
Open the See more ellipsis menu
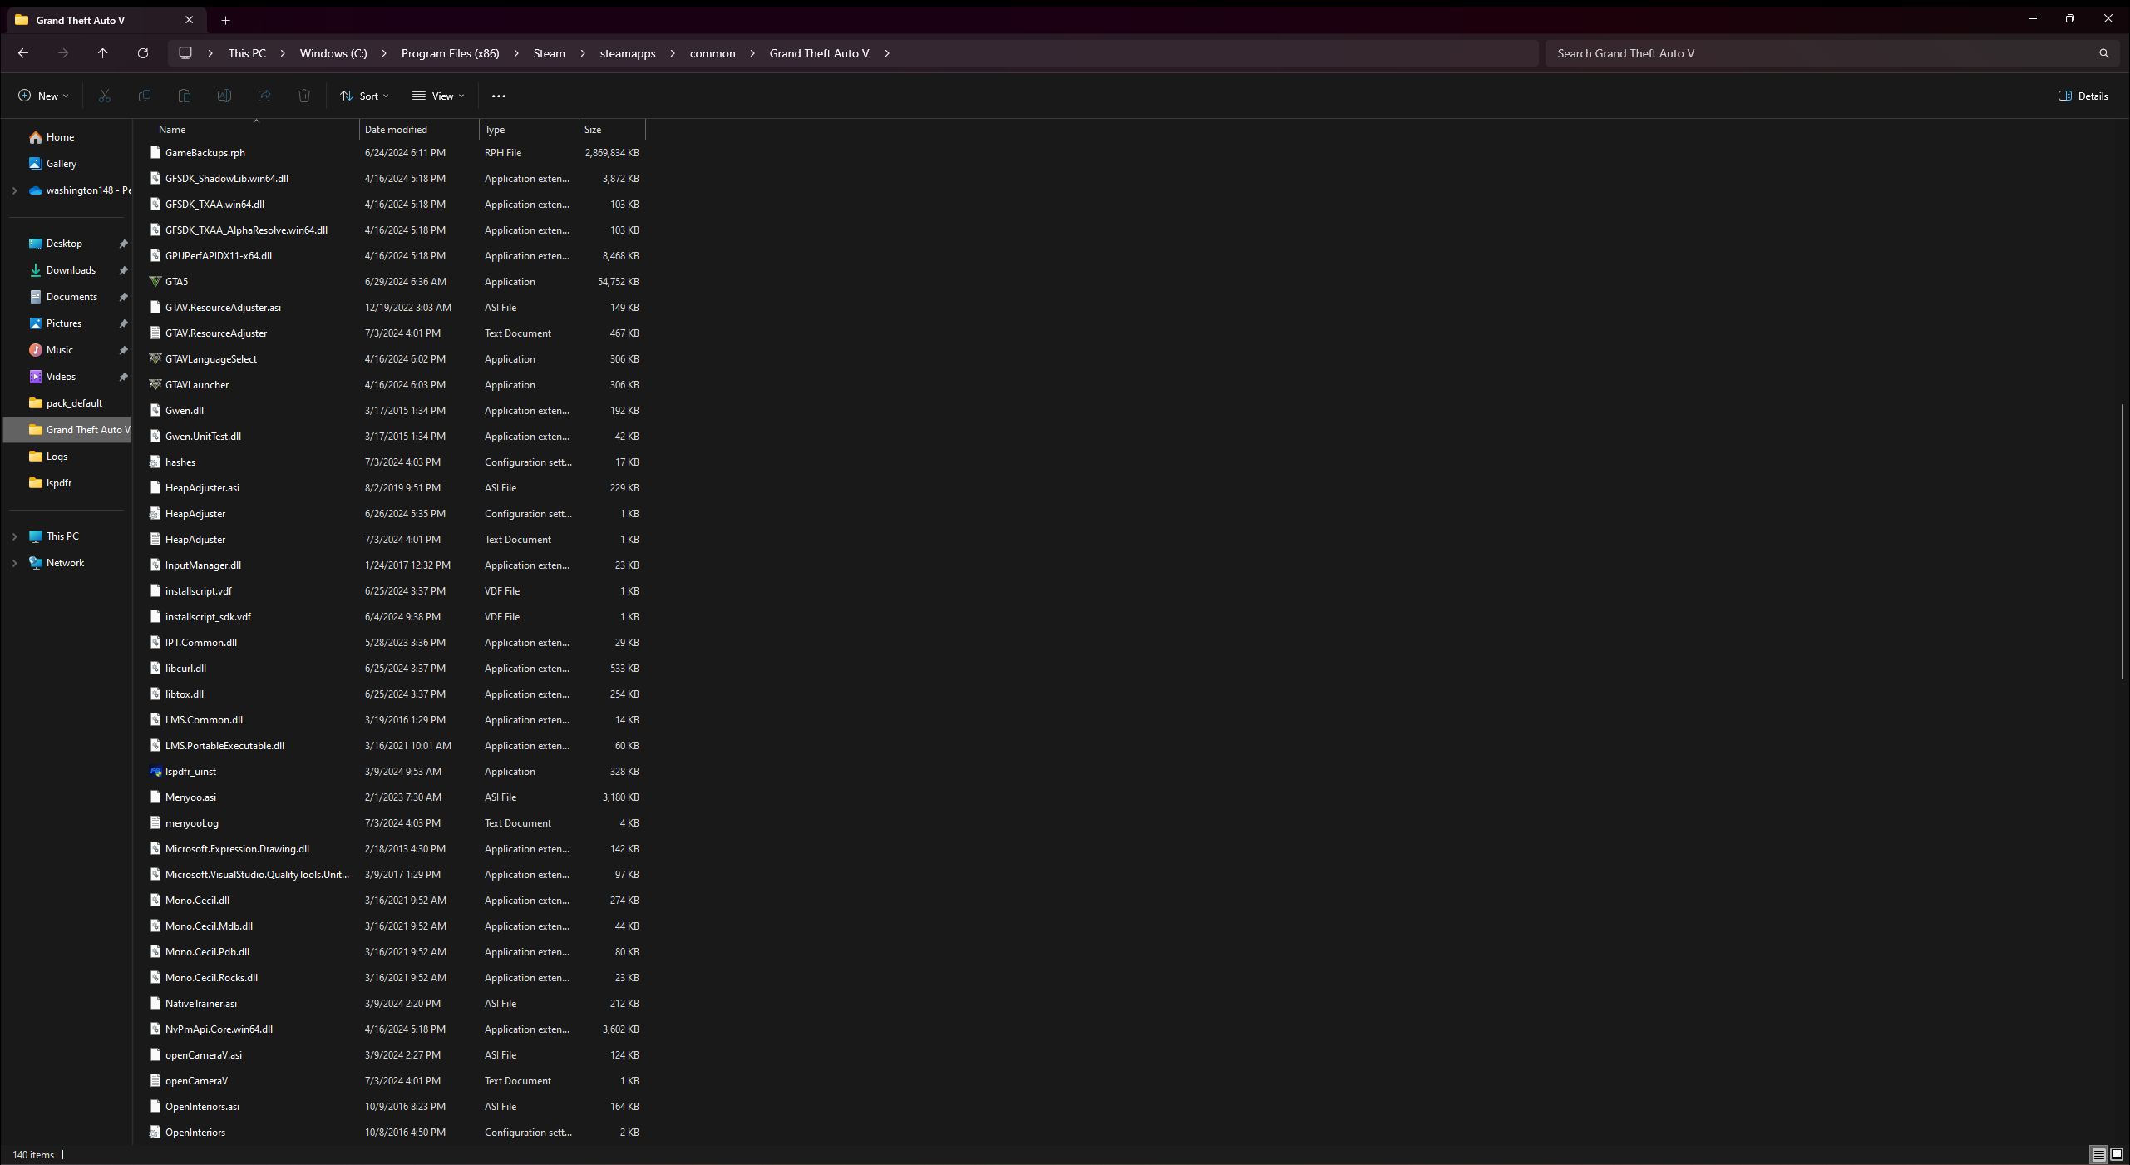tap(499, 96)
